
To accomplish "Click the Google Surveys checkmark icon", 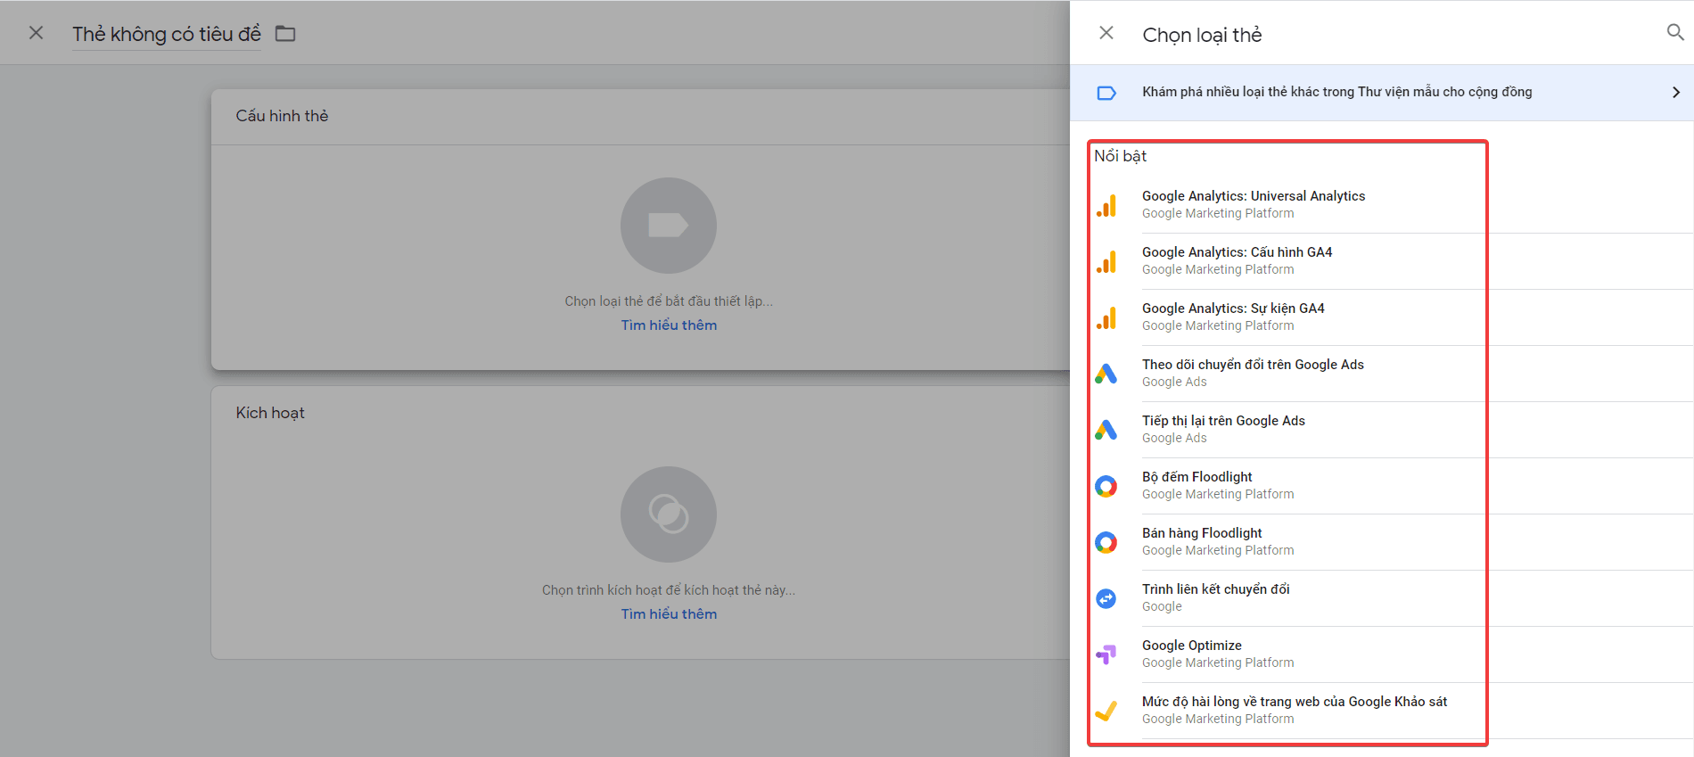I will tap(1106, 711).
